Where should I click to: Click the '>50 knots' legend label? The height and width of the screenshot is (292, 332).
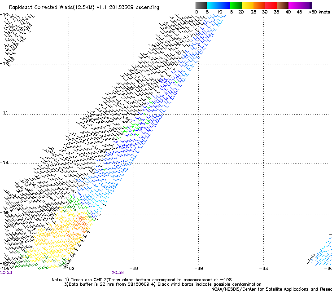(x=319, y=12)
